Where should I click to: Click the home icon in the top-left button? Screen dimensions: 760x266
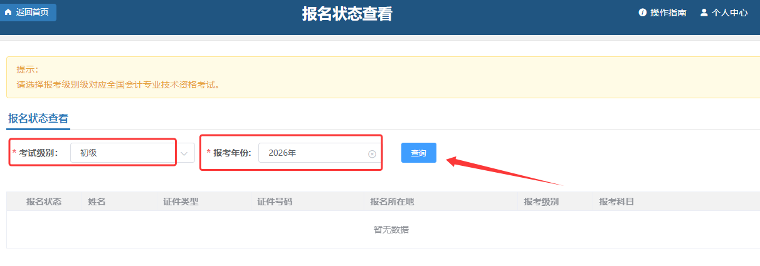pyautogui.click(x=8, y=12)
